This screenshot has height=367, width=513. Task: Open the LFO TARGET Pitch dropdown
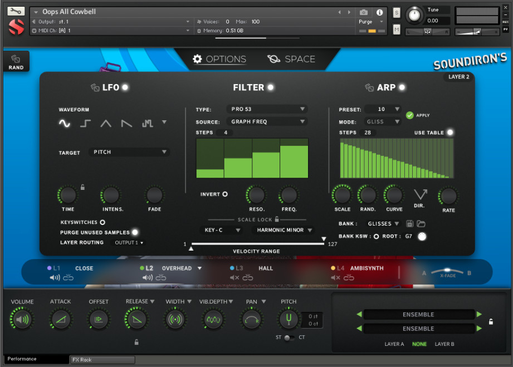click(129, 152)
